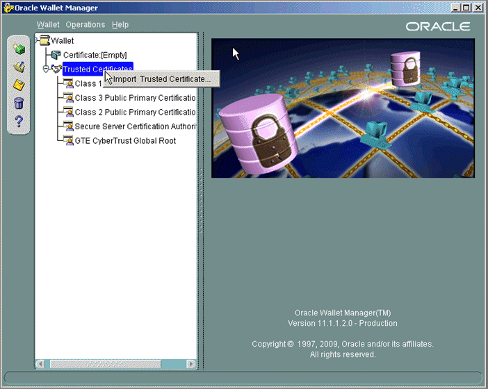Select the Certificate:[Empty] tree item
488x389 pixels.
[x=95, y=55]
